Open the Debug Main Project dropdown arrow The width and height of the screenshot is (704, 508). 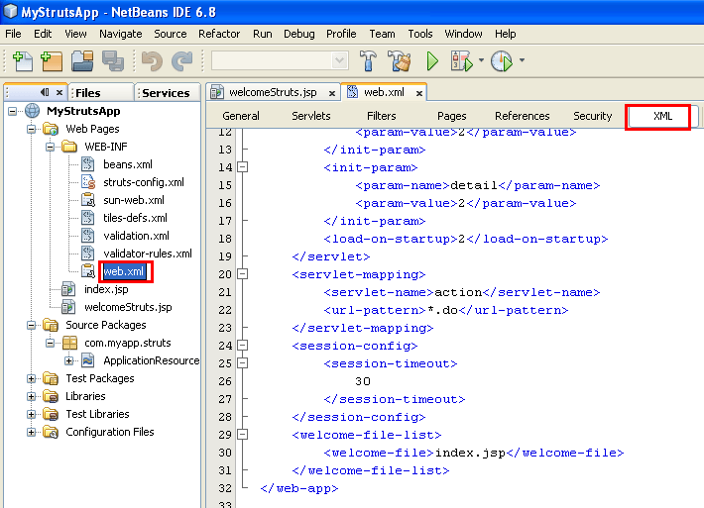tap(481, 60)
